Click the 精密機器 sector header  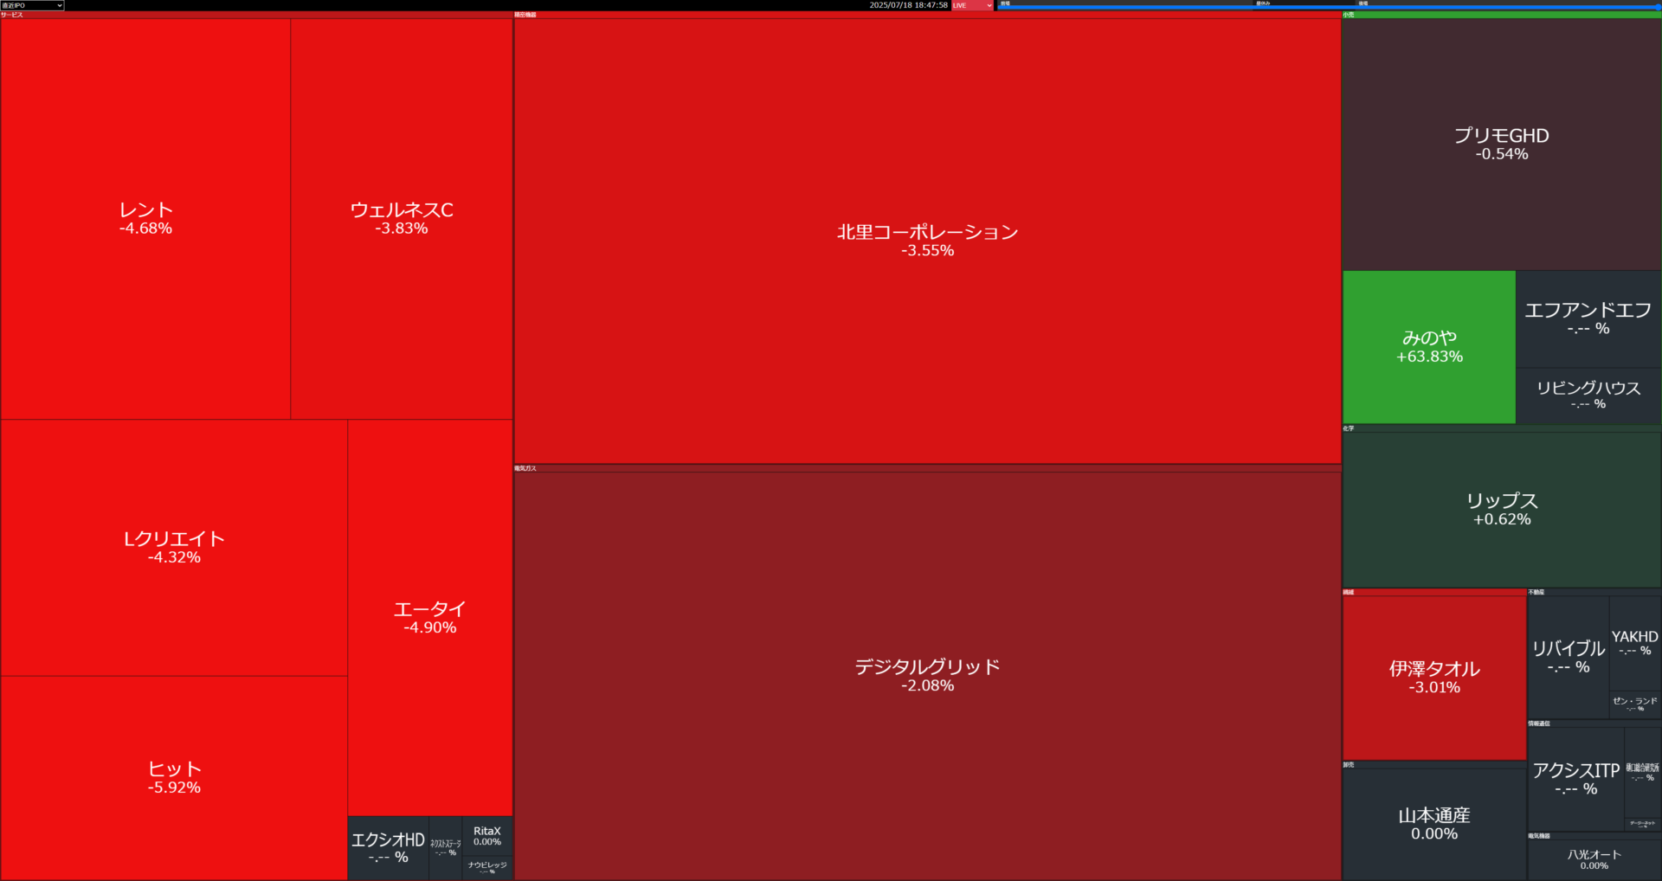point(927,15)
